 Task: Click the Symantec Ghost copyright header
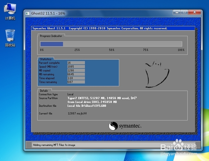(100, 28)
